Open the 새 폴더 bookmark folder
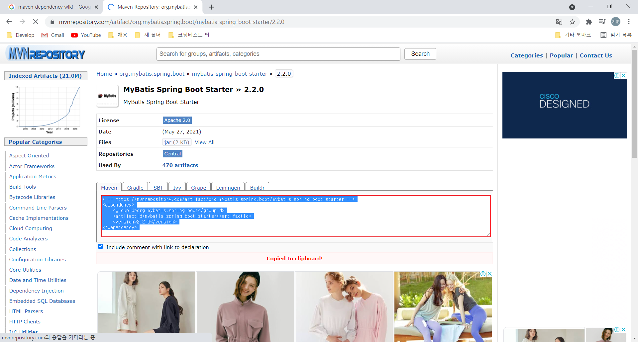The height and width of the screenshot is (342, 638). click(148, 35)
